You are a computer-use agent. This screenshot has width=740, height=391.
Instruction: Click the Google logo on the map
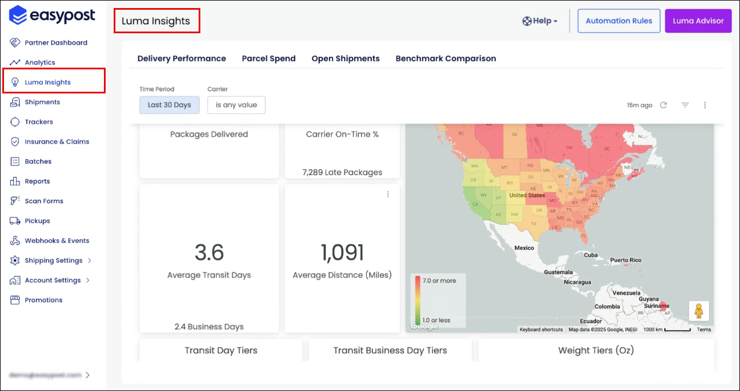(424, 326)
